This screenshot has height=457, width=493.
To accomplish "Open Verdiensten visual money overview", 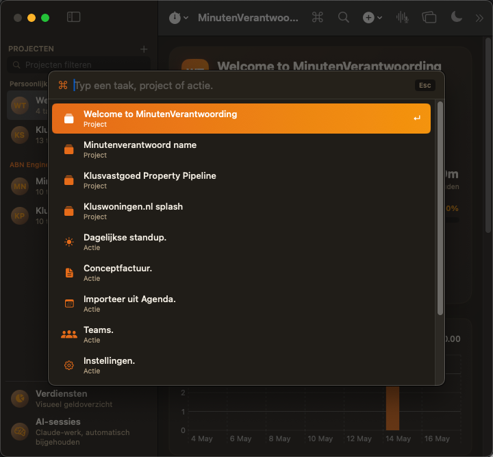I will tap(79, 399).
